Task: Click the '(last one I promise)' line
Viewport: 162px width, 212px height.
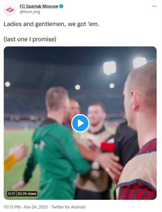Action: pyautogui.click(x=30, y=39)
